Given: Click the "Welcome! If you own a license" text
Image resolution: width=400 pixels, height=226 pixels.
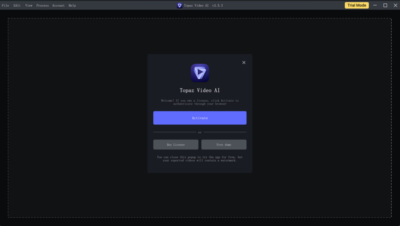Looking at the screenshot, I should [x=199, y=102].
